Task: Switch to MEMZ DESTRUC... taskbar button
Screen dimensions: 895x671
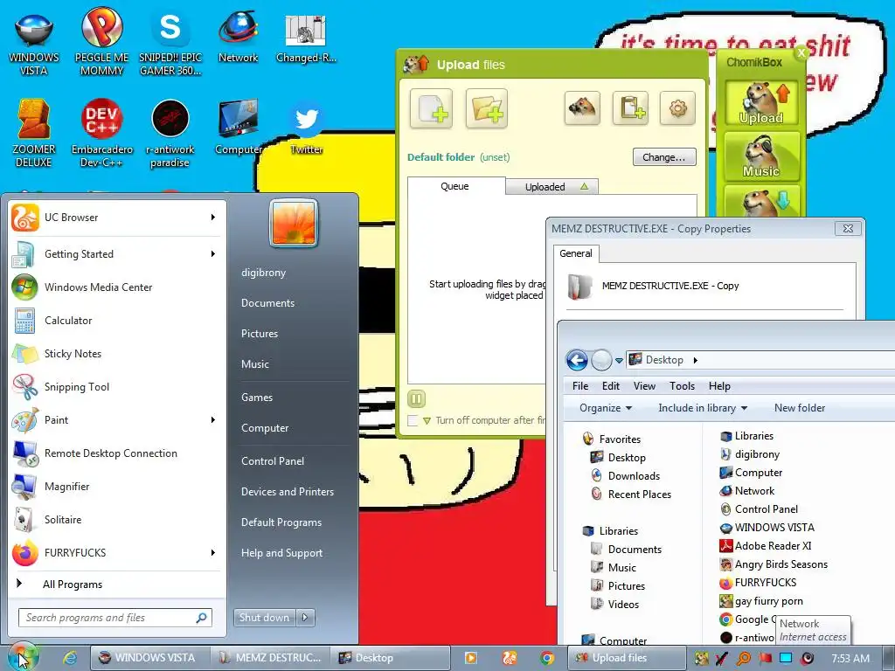Action: [271, 658]
